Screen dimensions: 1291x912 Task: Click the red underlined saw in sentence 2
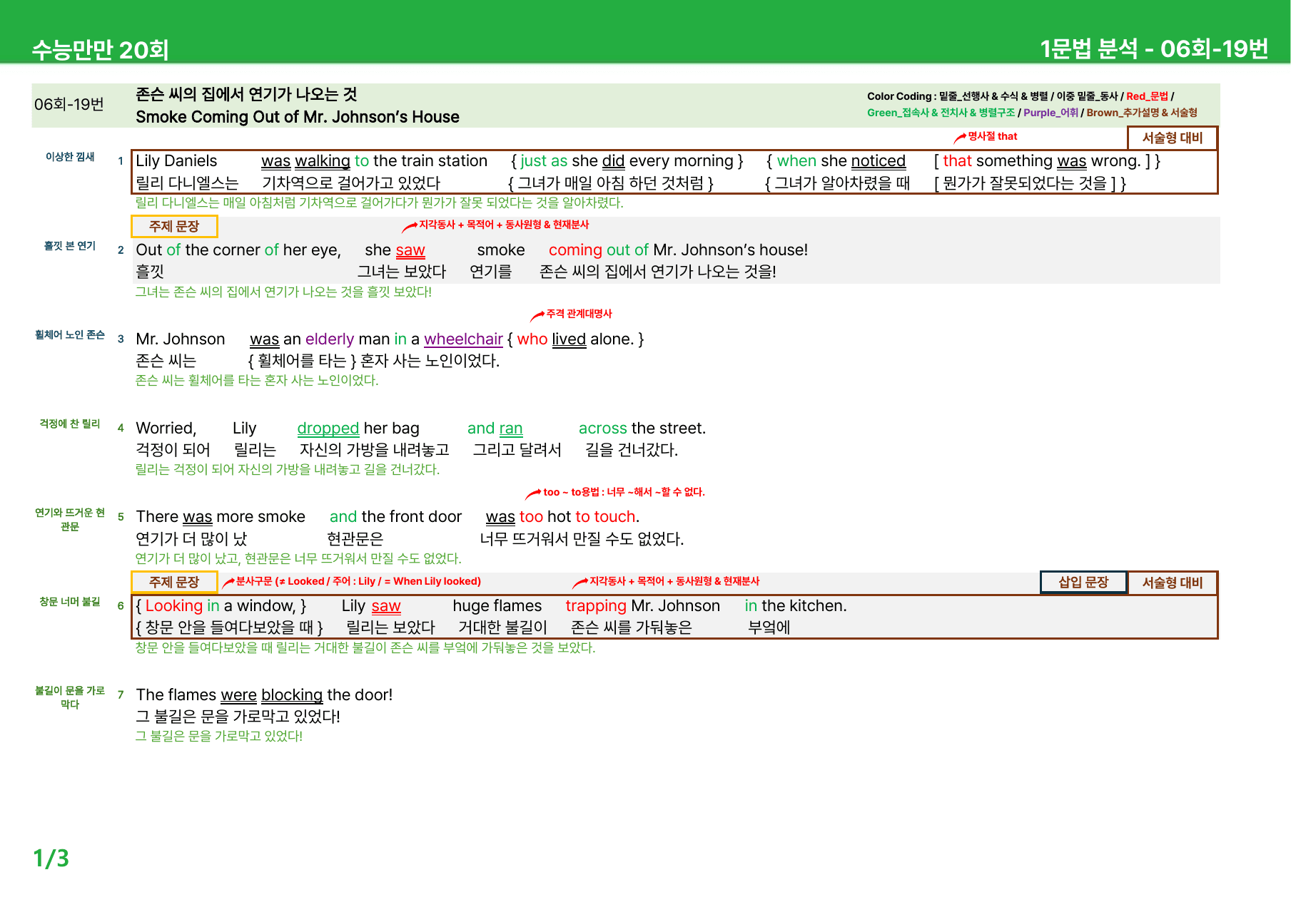click(410, 250)
